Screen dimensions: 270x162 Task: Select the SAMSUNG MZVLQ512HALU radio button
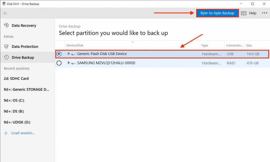pos(59,63)
